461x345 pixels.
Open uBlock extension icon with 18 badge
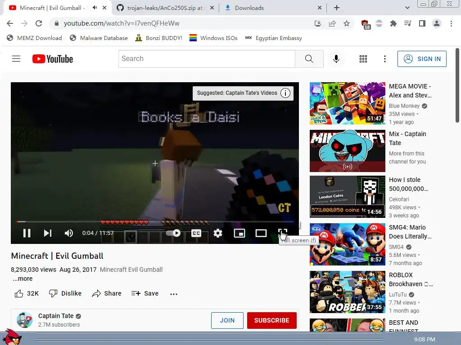[365, 24]
